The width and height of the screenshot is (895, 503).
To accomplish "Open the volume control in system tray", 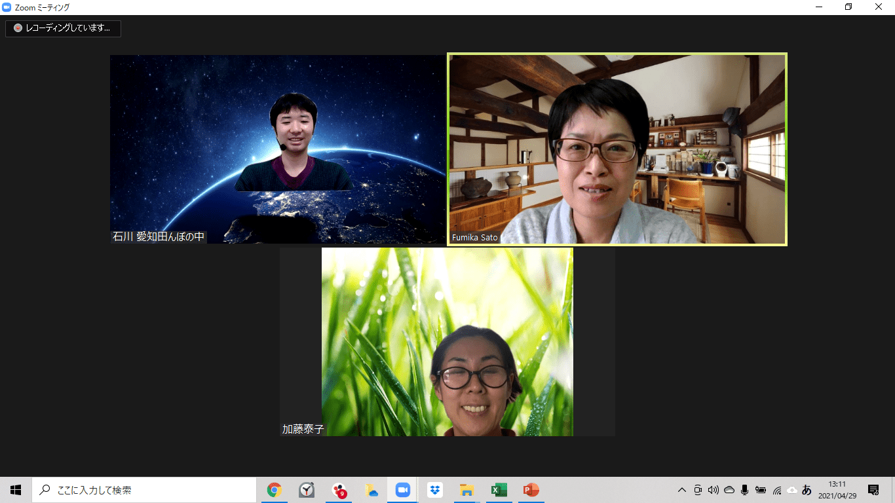I will [714, 490].
